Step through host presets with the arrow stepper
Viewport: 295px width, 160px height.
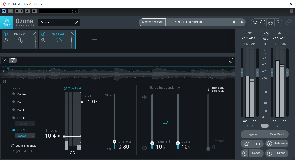click(73, 11)
